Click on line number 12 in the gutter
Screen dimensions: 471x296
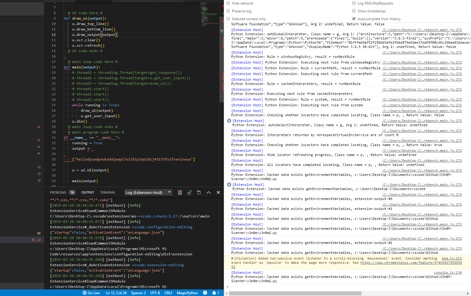[x=54, y=35]
